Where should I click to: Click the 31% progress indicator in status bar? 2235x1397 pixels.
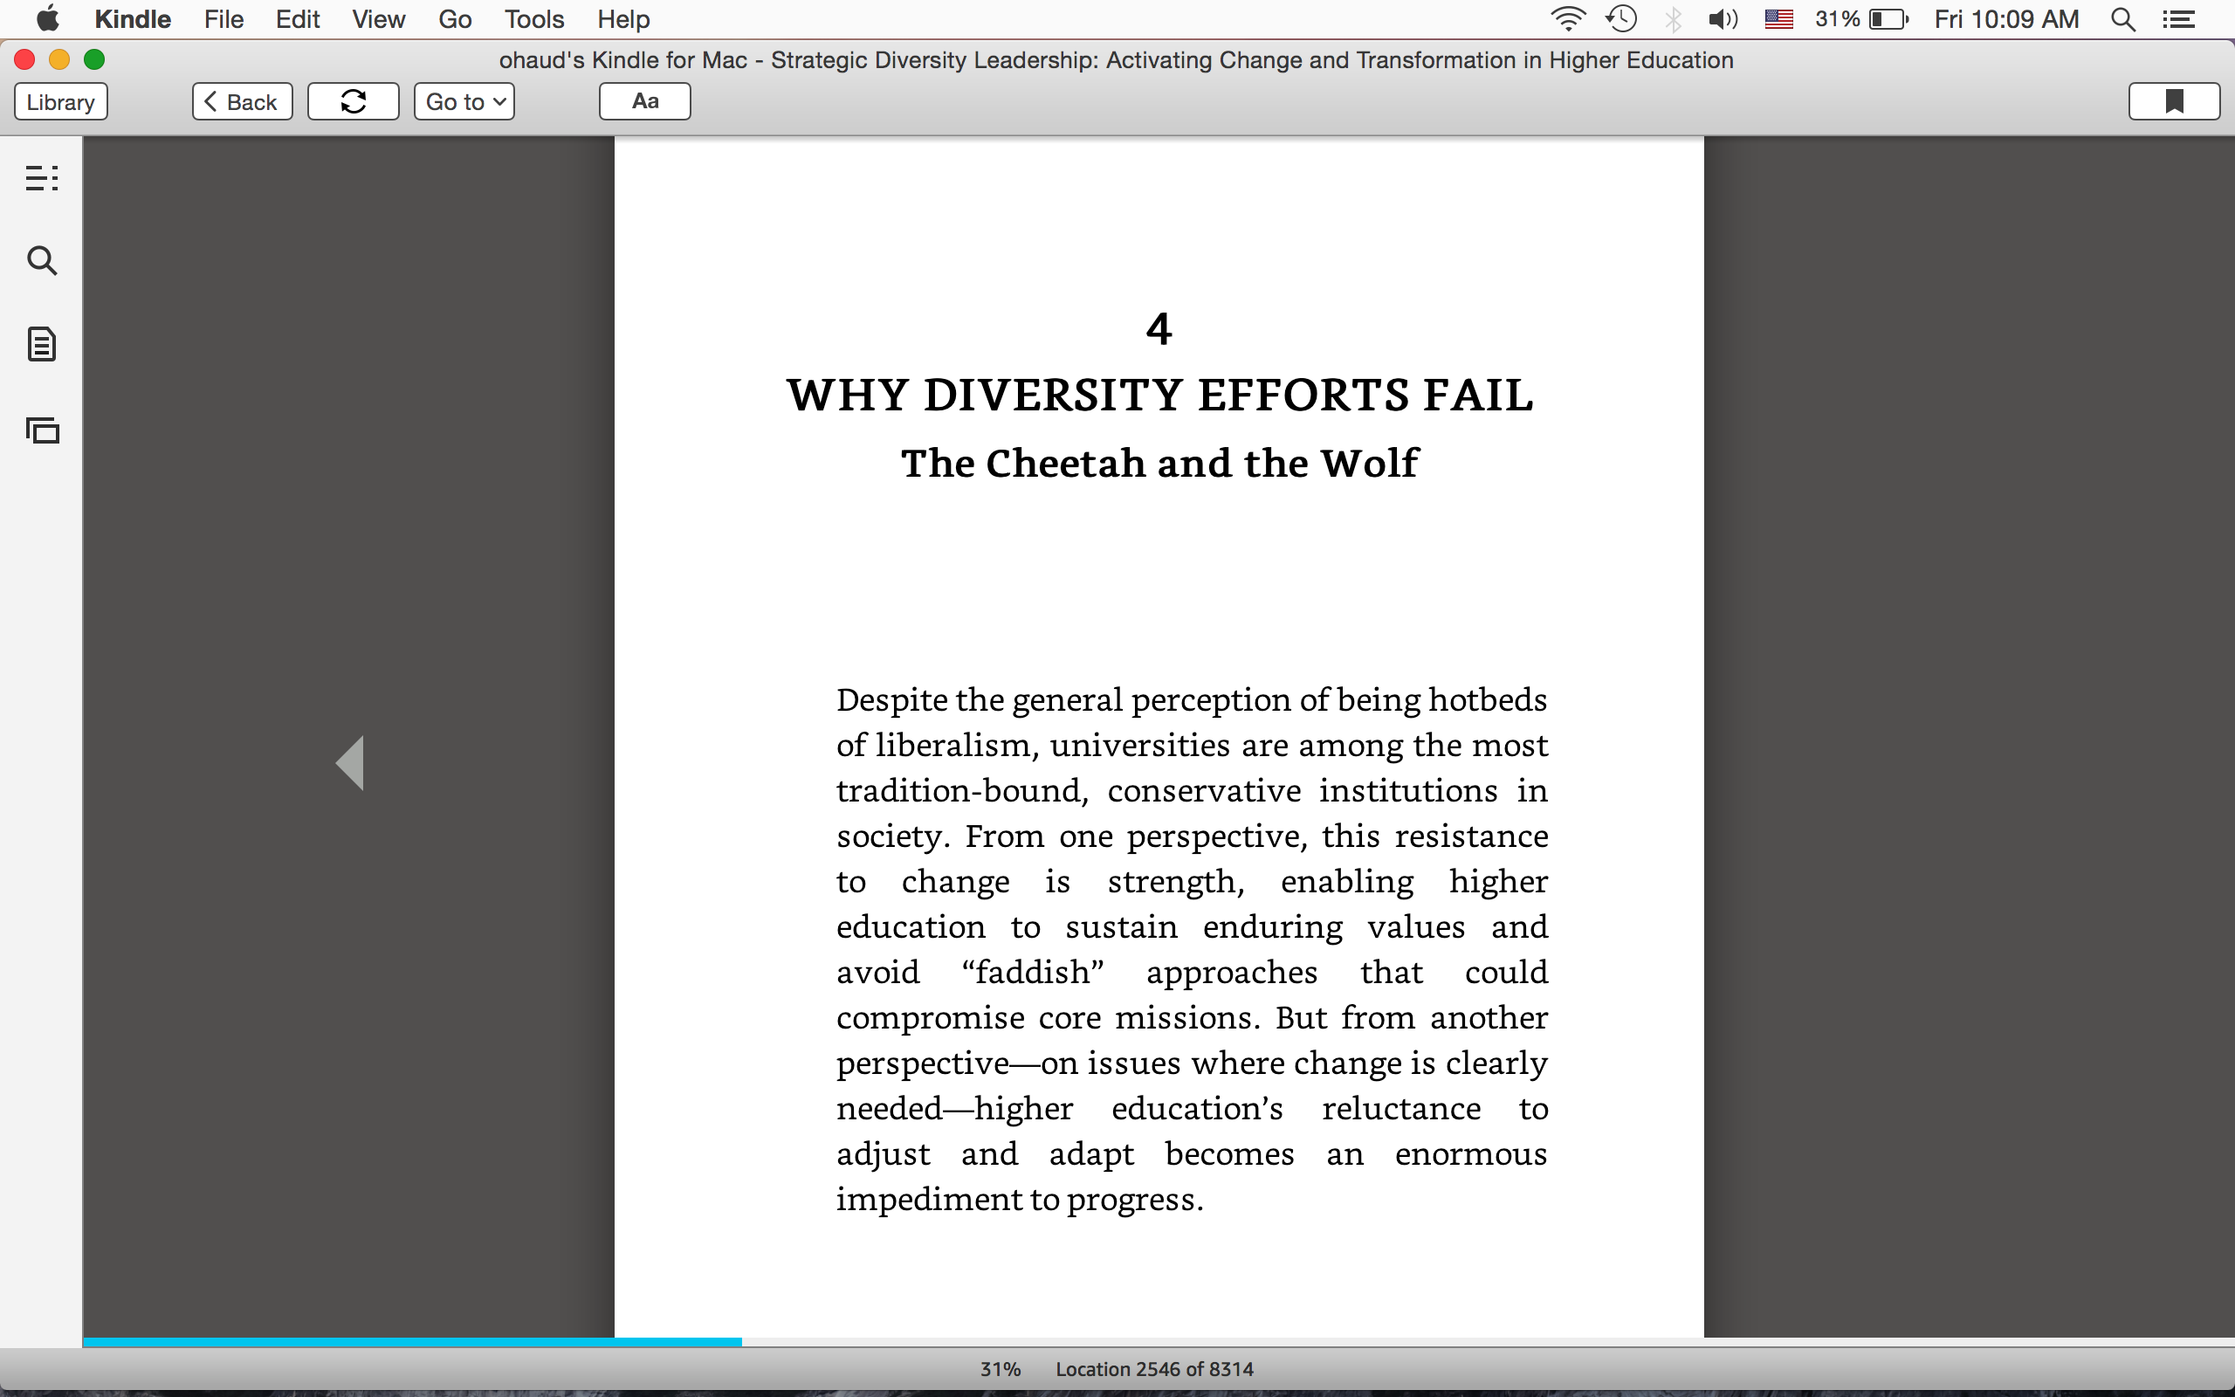(x=1001, y=1369)
